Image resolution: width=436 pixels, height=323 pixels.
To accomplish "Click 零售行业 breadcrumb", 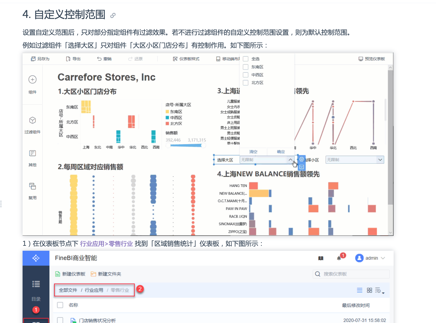I will (x=120, y=290).
